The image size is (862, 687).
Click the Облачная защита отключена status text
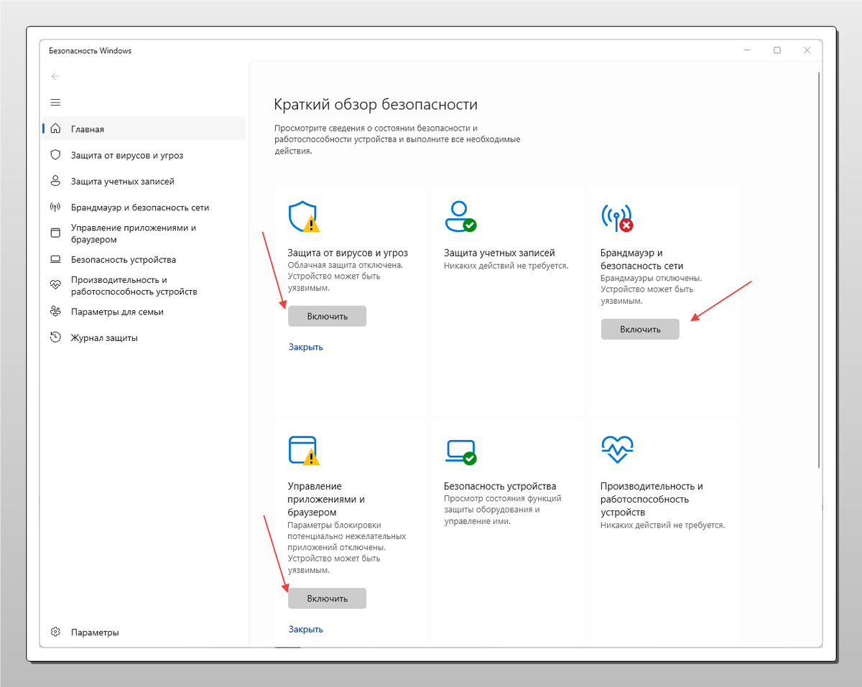coord(346,265)
